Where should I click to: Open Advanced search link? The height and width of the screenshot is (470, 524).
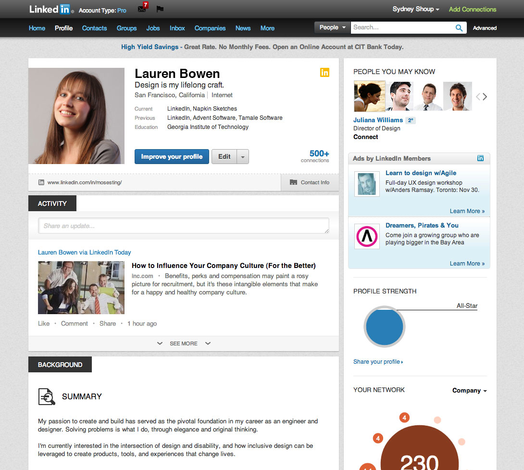485,28
